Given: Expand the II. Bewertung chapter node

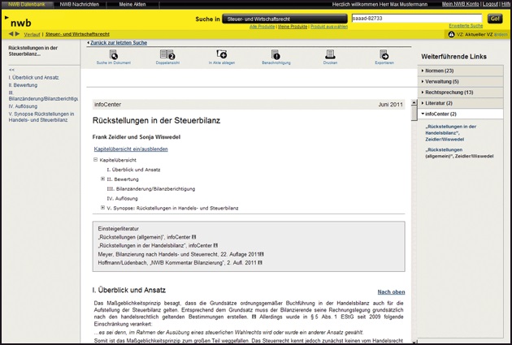Looking at the screenshot, I should (102, 179).
